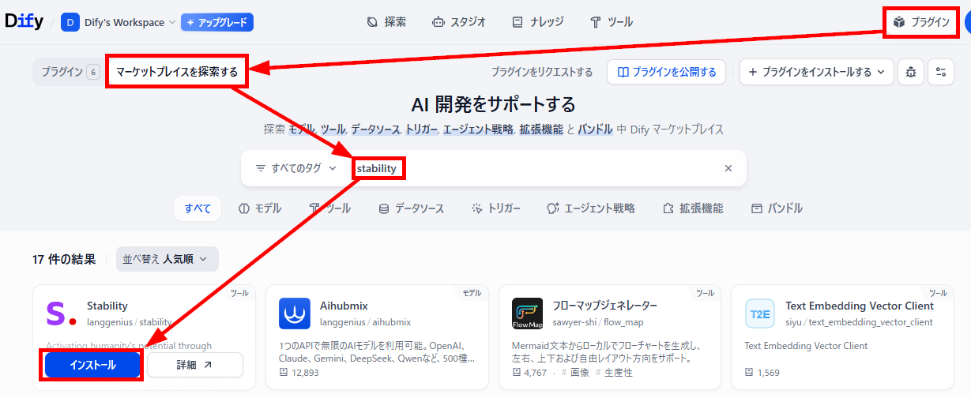The height and width of the screenshot is (398, 971).
Task: Expand プラグインをインストールする dropdown
Action: click(x=817, y=72)
